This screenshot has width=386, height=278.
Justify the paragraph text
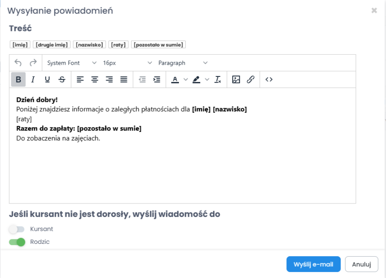coord(124,80)
